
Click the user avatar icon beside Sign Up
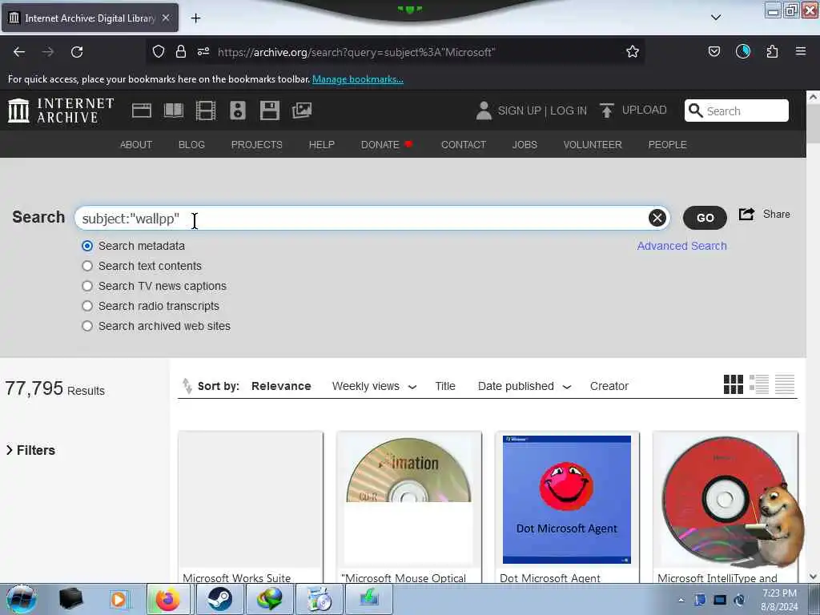click(x=484, y=111)
